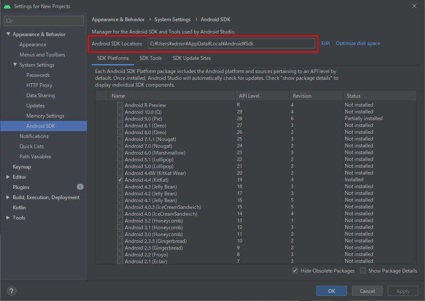Check the Android 2.1 (Eclair) checkbox
This screenshot has width=425, height=301.
click(x=120, y=261)
